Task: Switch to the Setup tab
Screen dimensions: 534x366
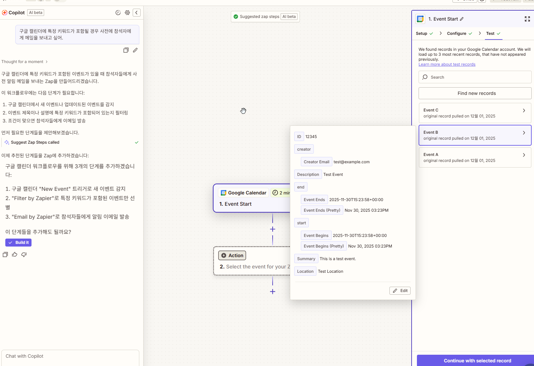Action: point(425,34)
